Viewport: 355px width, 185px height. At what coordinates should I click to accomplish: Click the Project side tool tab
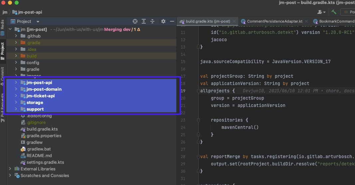pos(2,51)
